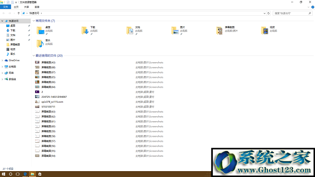Select the recent file 屏幕截图(68)
315x177 pixels.
pyautogui.click(x=48, y=68)
